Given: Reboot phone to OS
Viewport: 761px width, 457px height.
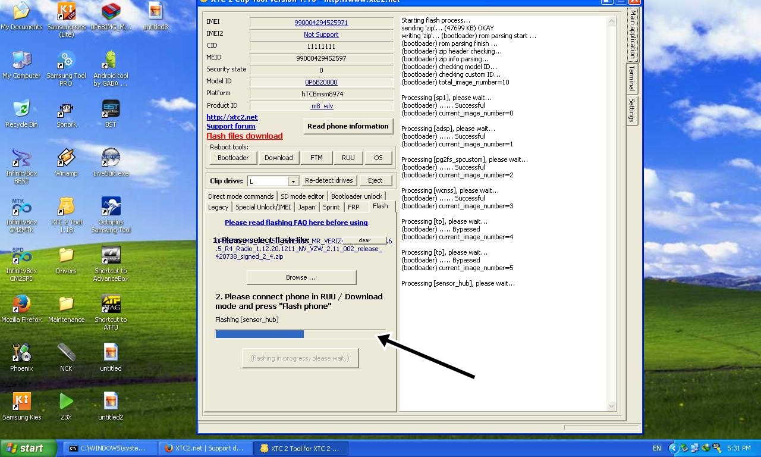Looking at the screenshot, I should pyautogui.click(x=378, y=158).
